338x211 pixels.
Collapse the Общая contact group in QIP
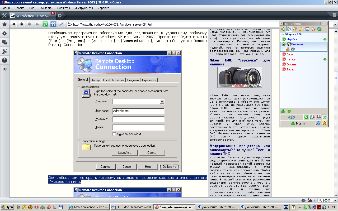[x=283, y=34]
